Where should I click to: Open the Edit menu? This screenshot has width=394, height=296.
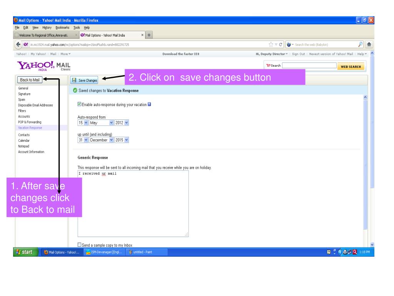(26, 27)
